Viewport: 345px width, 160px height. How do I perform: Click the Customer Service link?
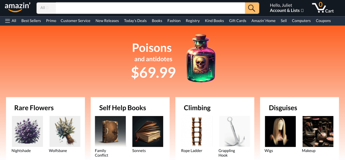75,21
